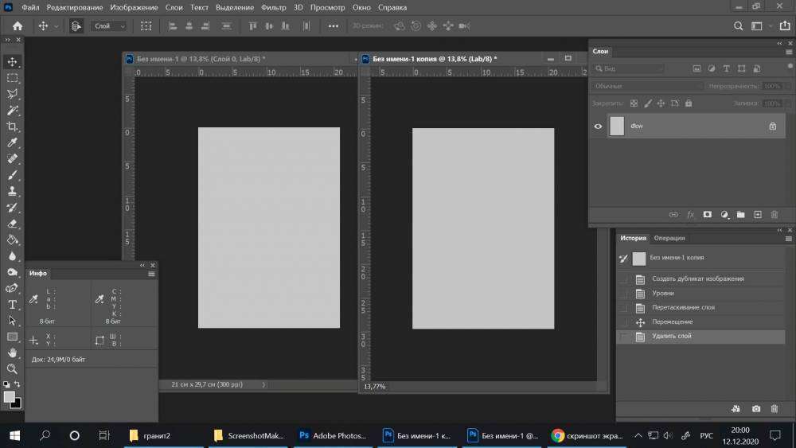The width and height of the screenshot is (796, 448).
Task: Switch to the Операции tab
Action: point(669,238)
